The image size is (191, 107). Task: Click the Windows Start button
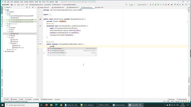click(2, 105)
